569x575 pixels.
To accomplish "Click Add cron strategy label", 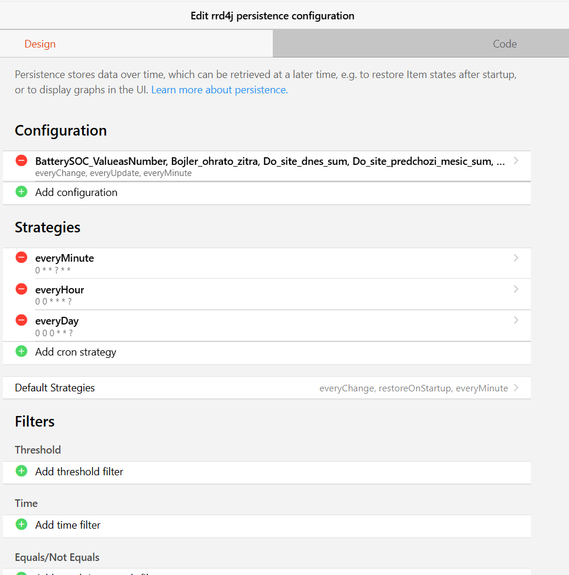I will tap(76, 352).
